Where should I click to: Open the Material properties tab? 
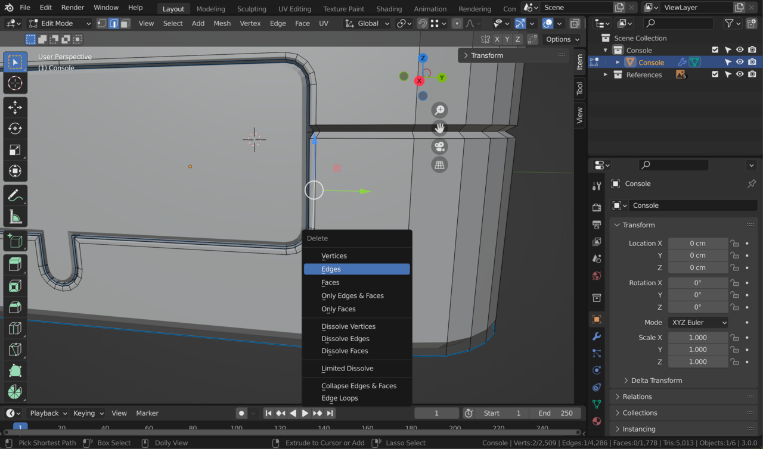597,421
